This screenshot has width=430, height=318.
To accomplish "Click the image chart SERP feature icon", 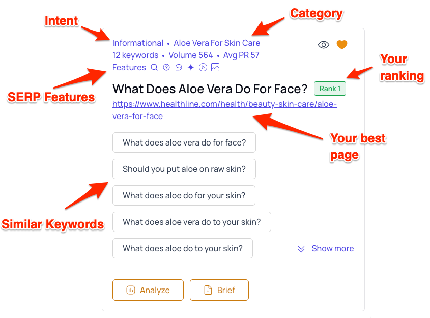I will coord(215,68).
